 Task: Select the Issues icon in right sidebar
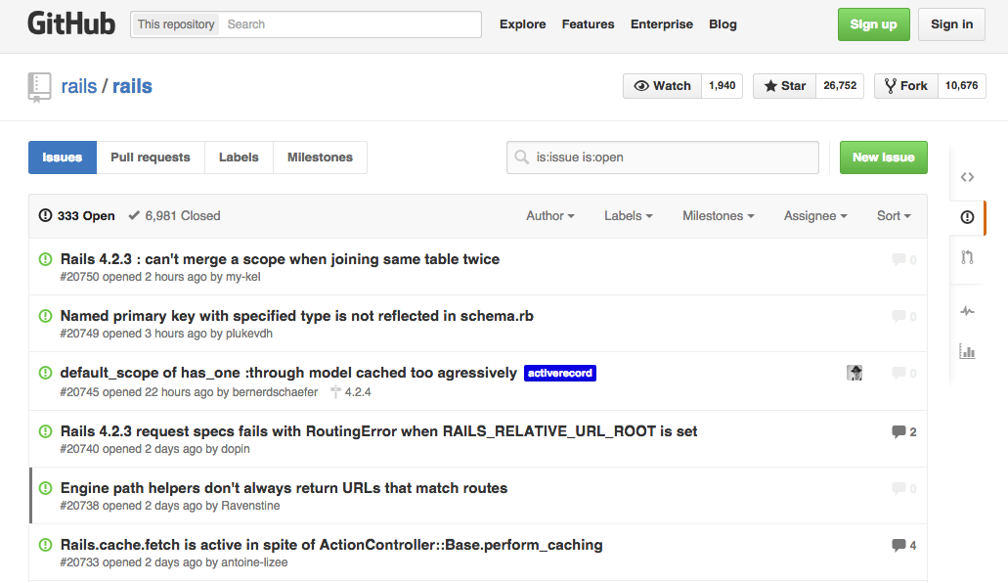[967, 217]
